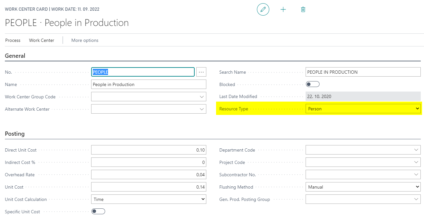
Task: Open the Flushing Method dropdown showing Manual
Action: click(363, 187)
